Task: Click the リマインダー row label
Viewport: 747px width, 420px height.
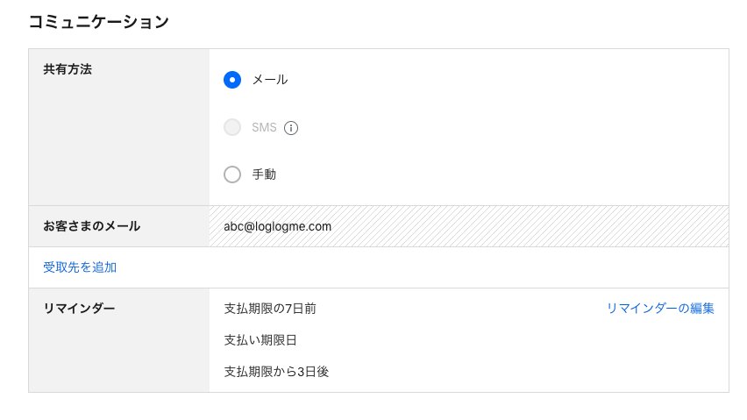Action: (x=79, y=308)
